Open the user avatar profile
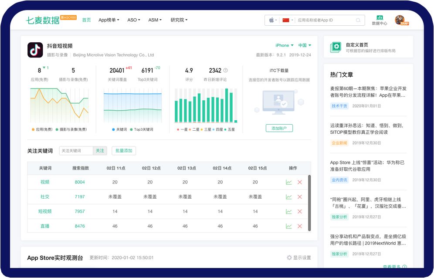Image resolution: width=434 pixels, height=278 pixels. (x=400, y=20)
